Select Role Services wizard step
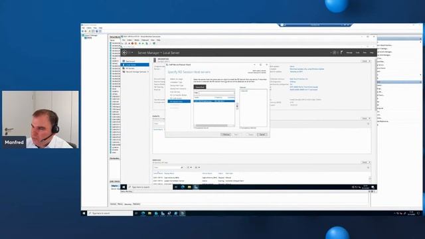The image size is (425, 239). 175,92
